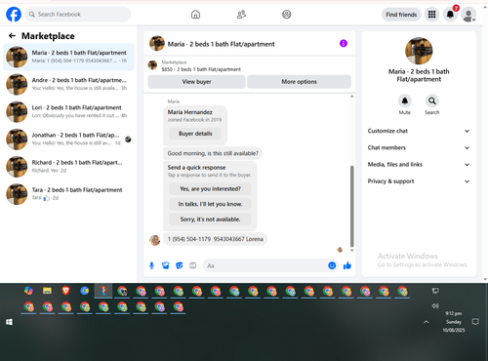
Task: Send quick response 'Sorry, it's not available.'
Action: click(210, 220)
